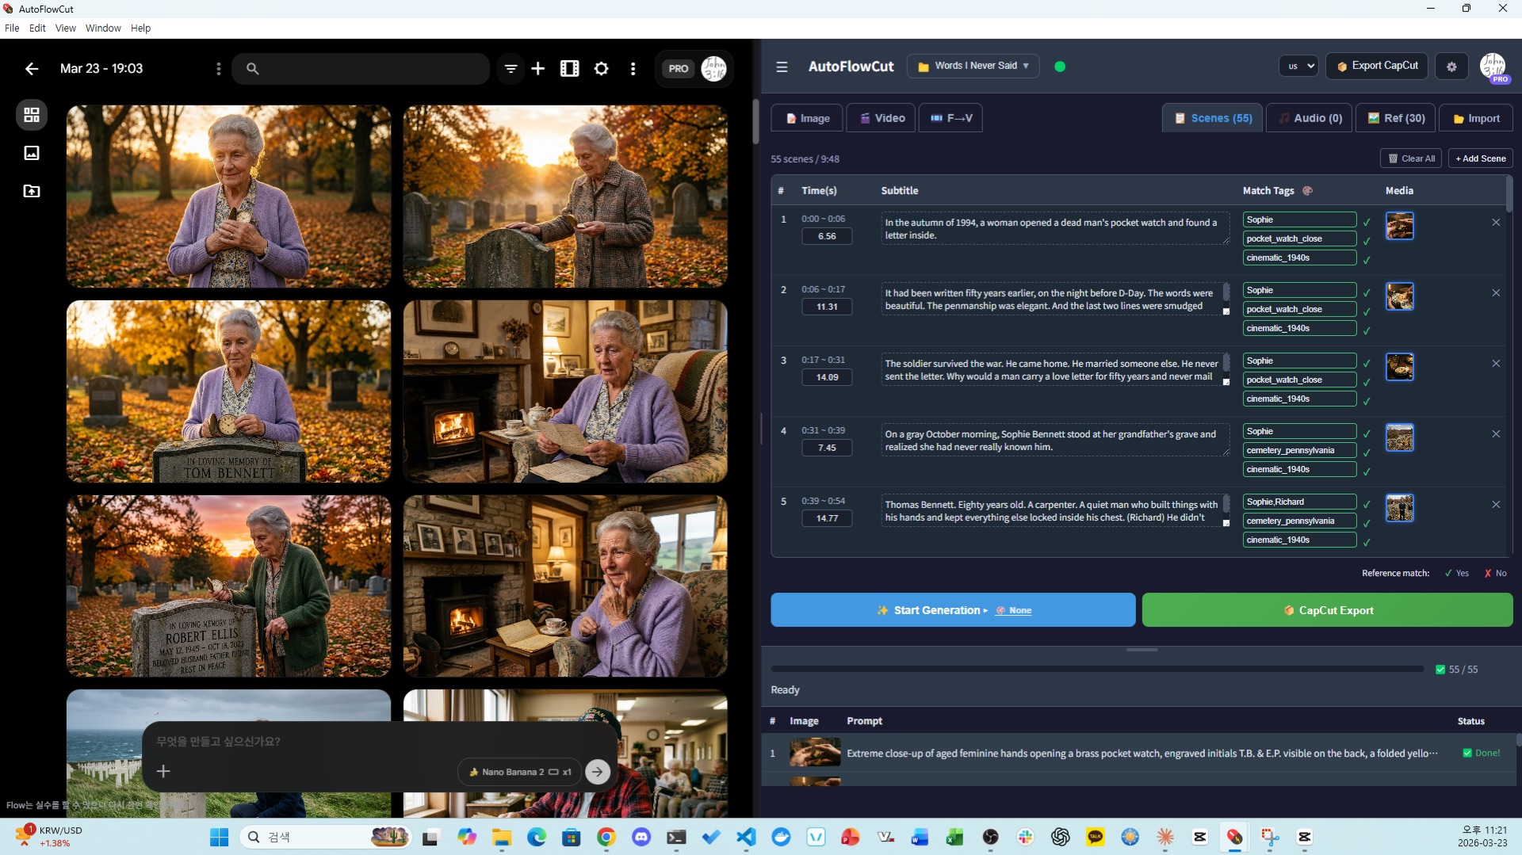
Task: Click the prompt submit arrow button
Action: click(x=598, y=772)
